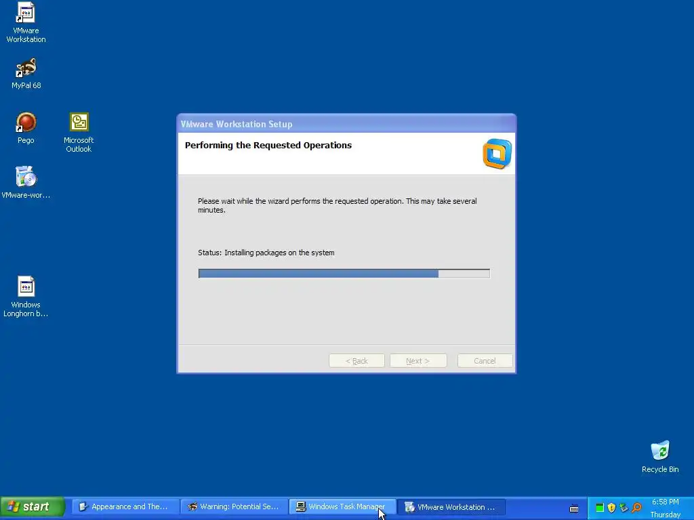Select the VMware-wor... installer icon

click(x=26, y=183)
